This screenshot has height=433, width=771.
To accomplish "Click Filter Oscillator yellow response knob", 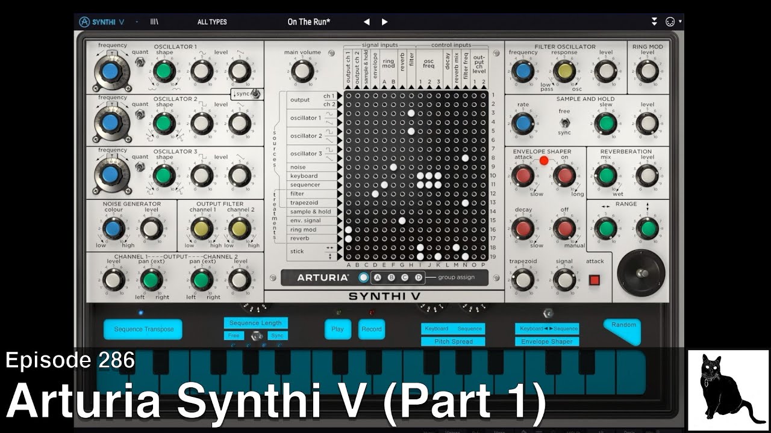I will [x=564, y=72].
